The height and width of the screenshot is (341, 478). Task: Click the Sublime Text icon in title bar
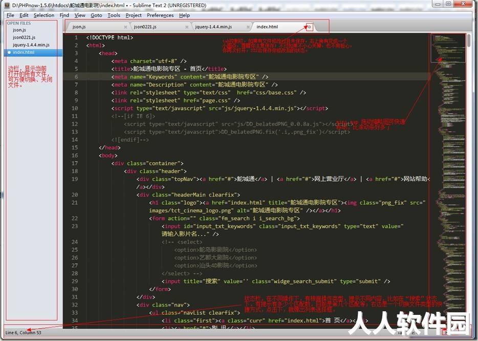tap(7, 5)
